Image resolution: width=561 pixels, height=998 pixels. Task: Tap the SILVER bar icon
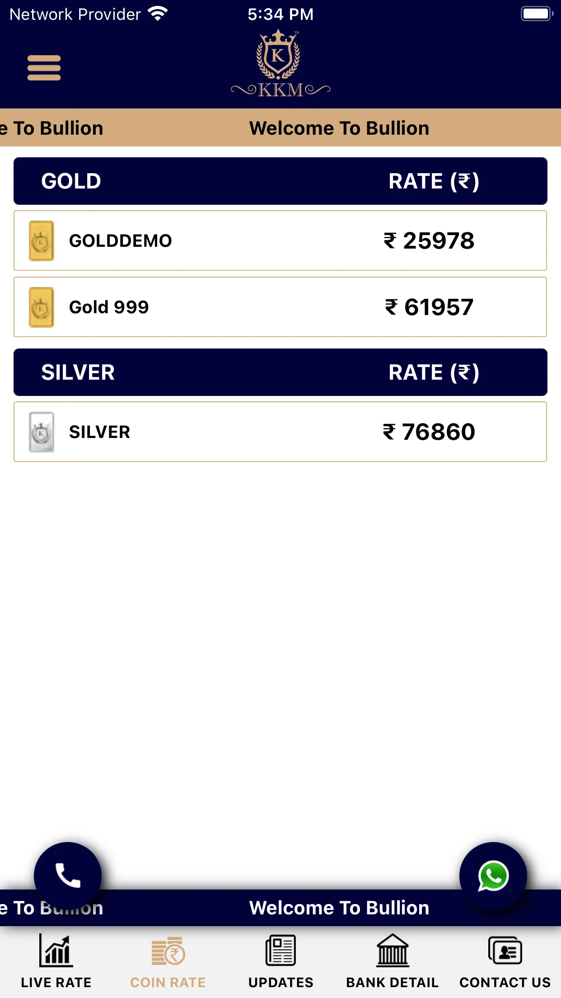pyautogui.click(x=42, y=432)
